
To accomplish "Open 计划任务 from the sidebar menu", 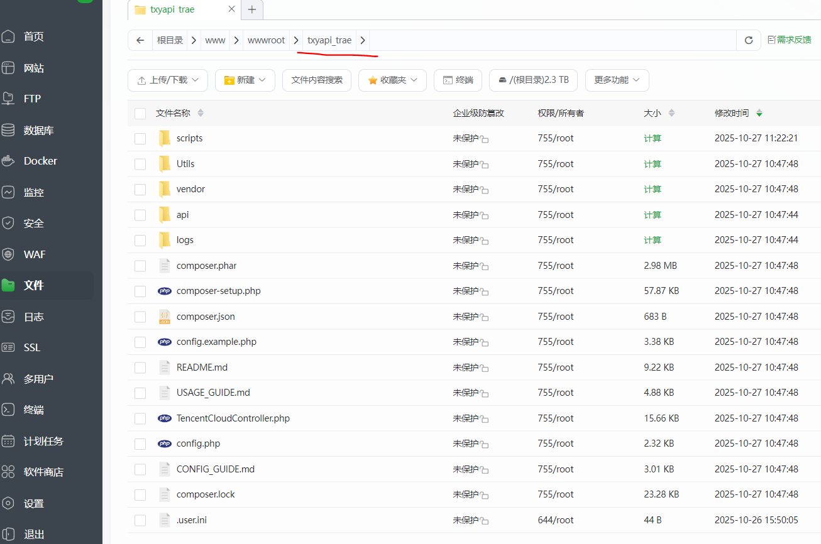I will tap(43, 441).
